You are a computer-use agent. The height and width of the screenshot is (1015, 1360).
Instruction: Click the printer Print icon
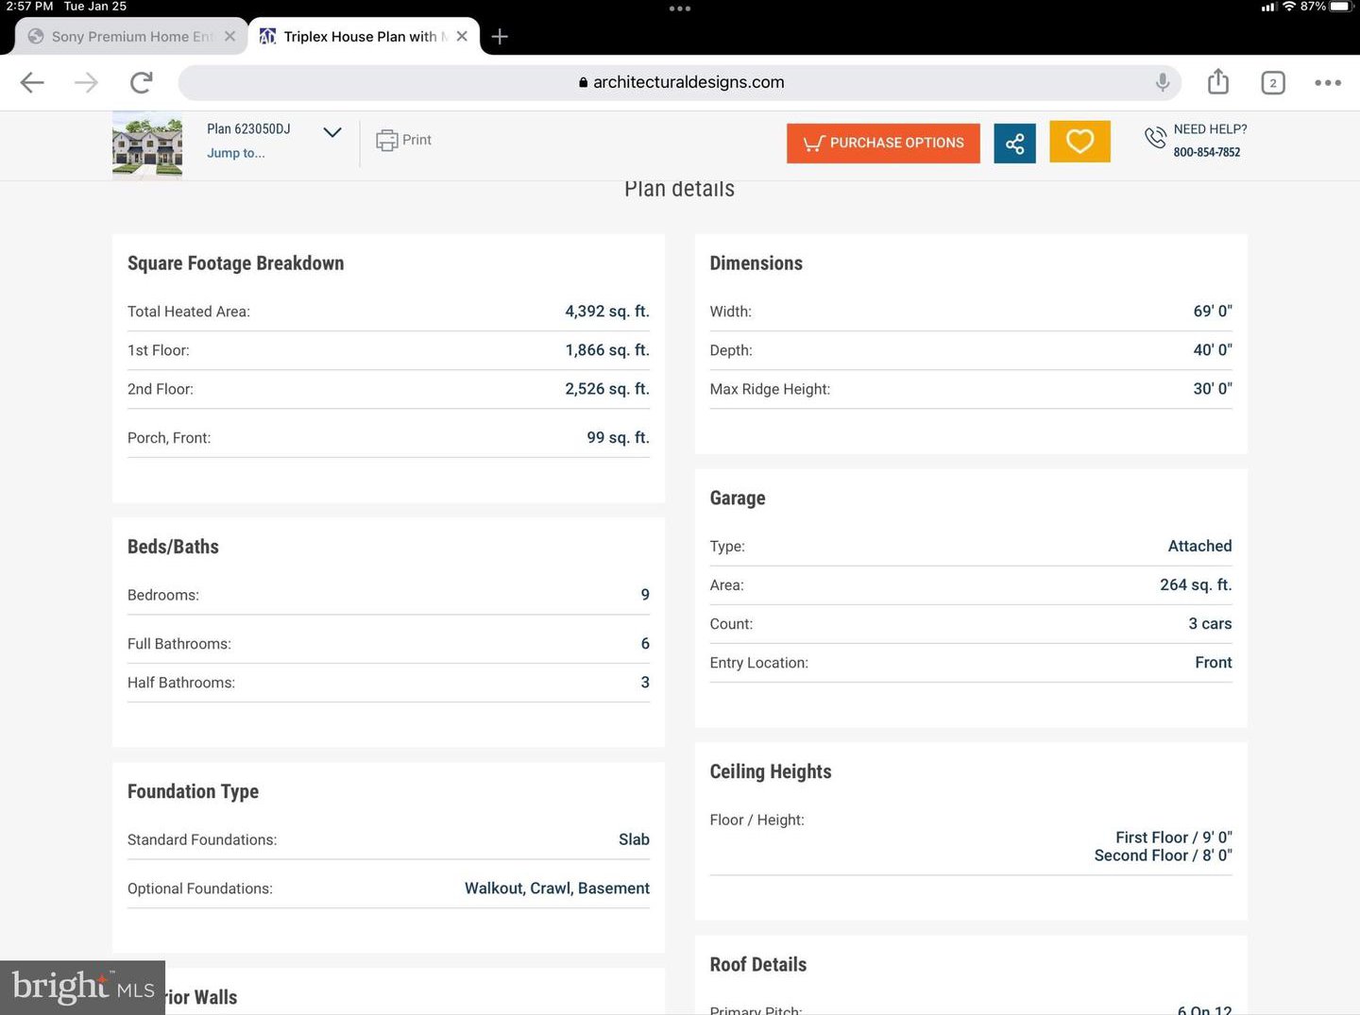387,141
